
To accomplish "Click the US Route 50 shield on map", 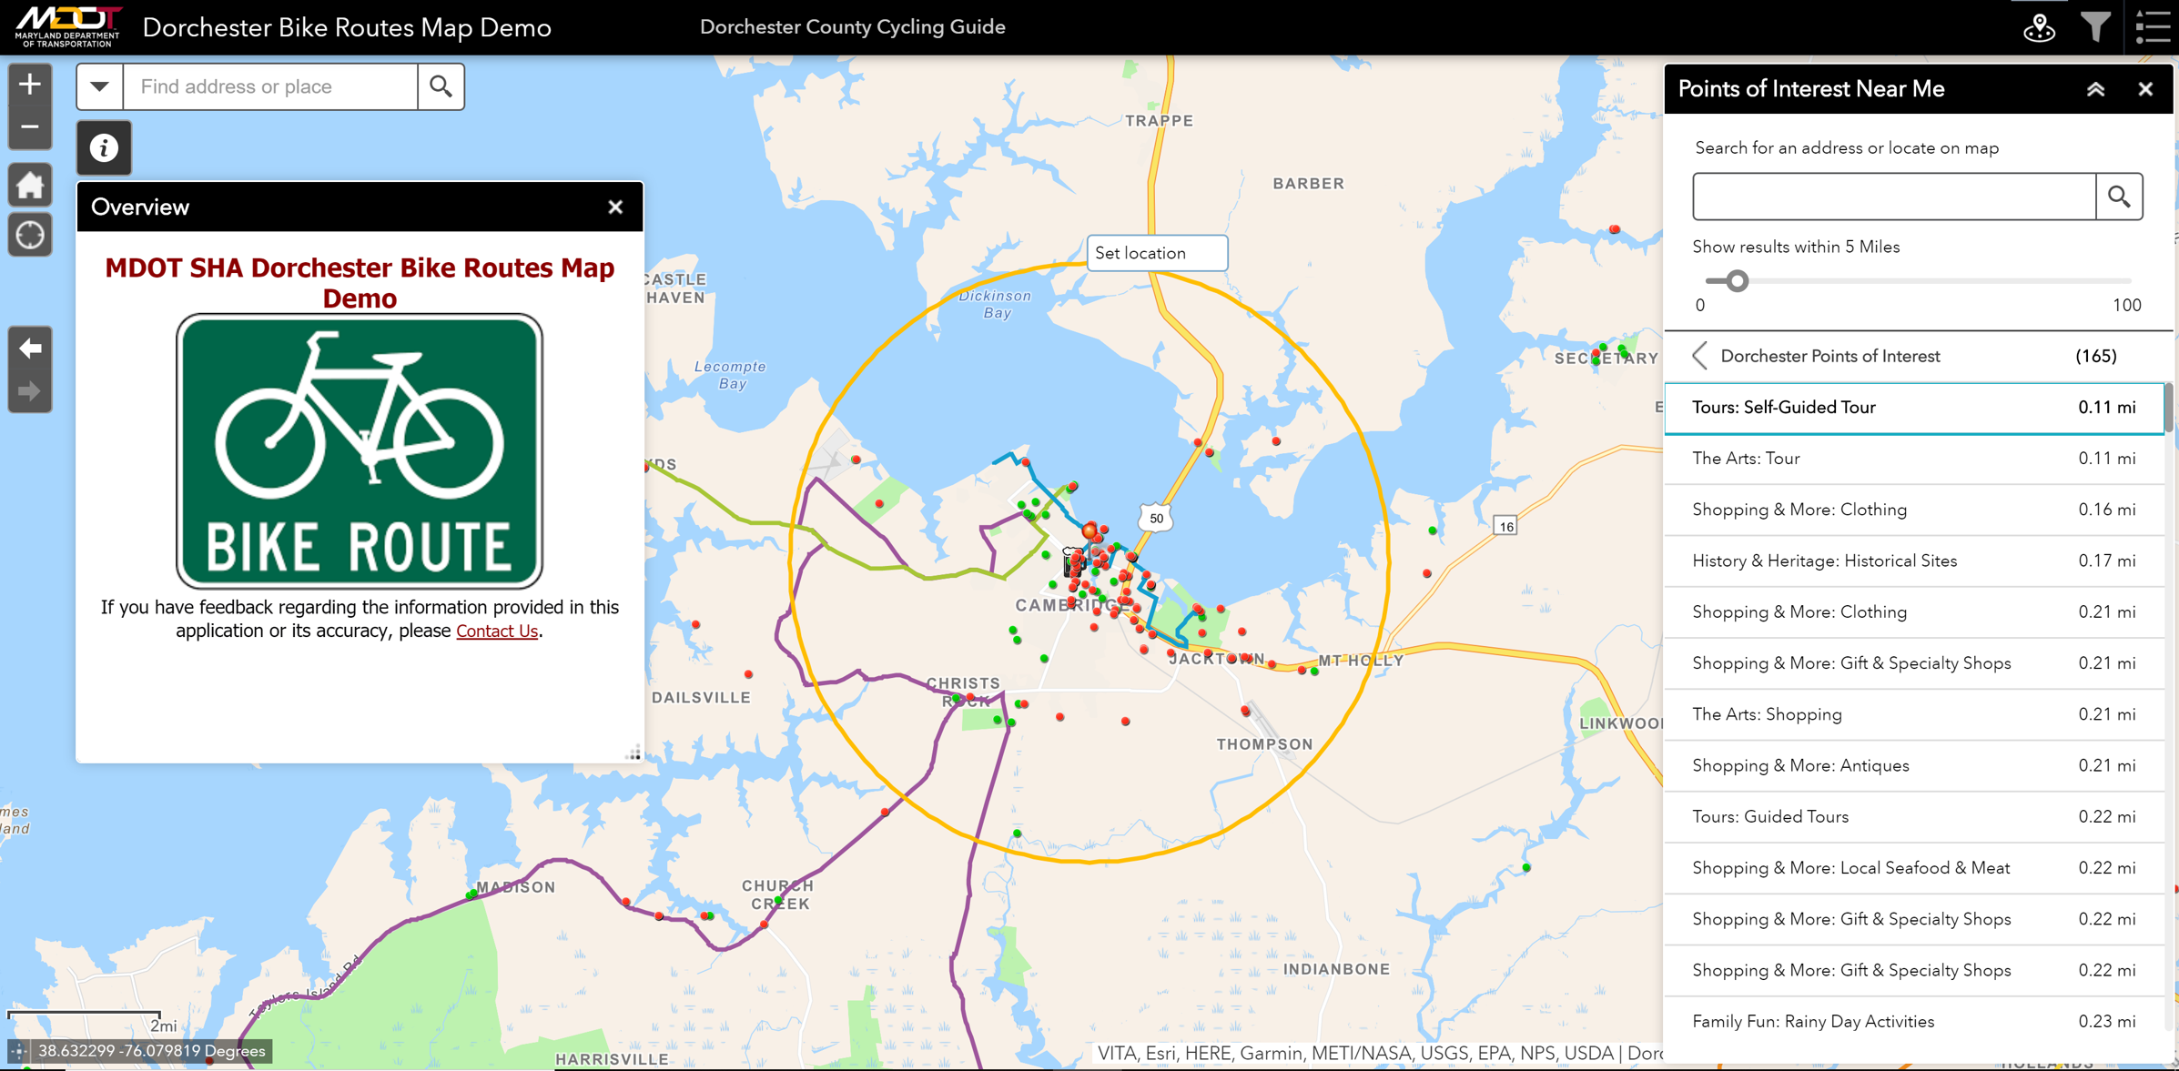I will click(x=1156, y=519).
